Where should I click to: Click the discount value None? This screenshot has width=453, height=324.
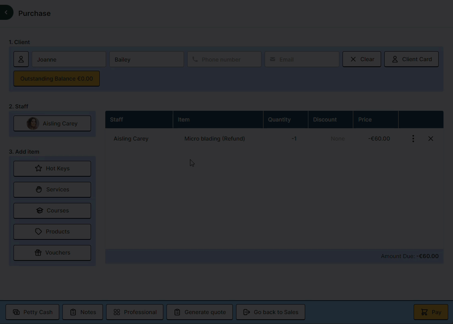tap(338, 139)
